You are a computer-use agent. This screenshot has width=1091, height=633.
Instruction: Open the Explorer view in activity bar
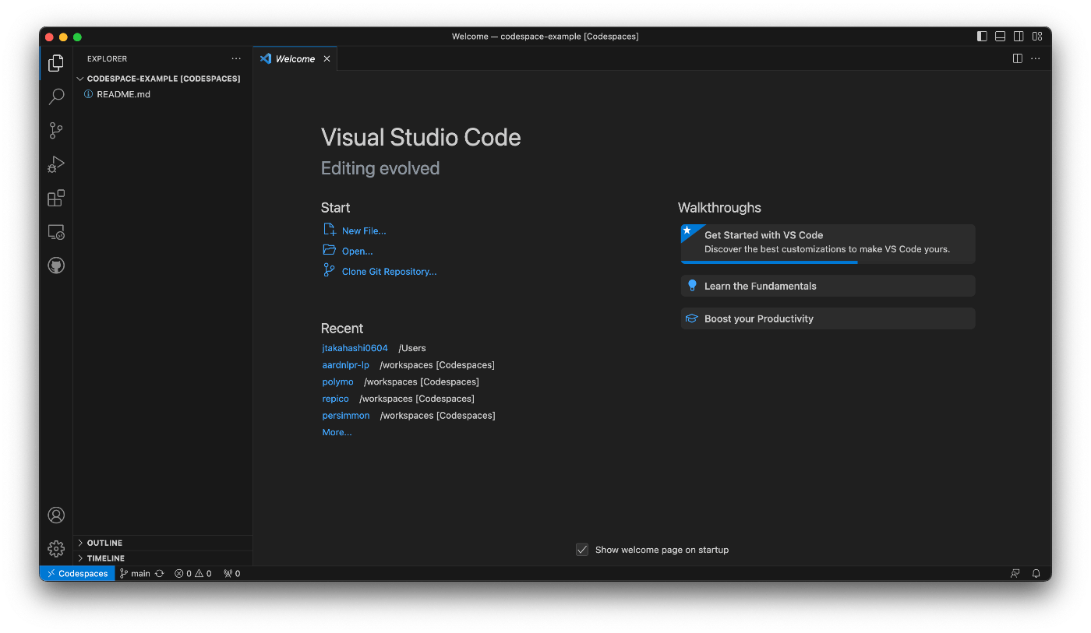tap(56, 63)
